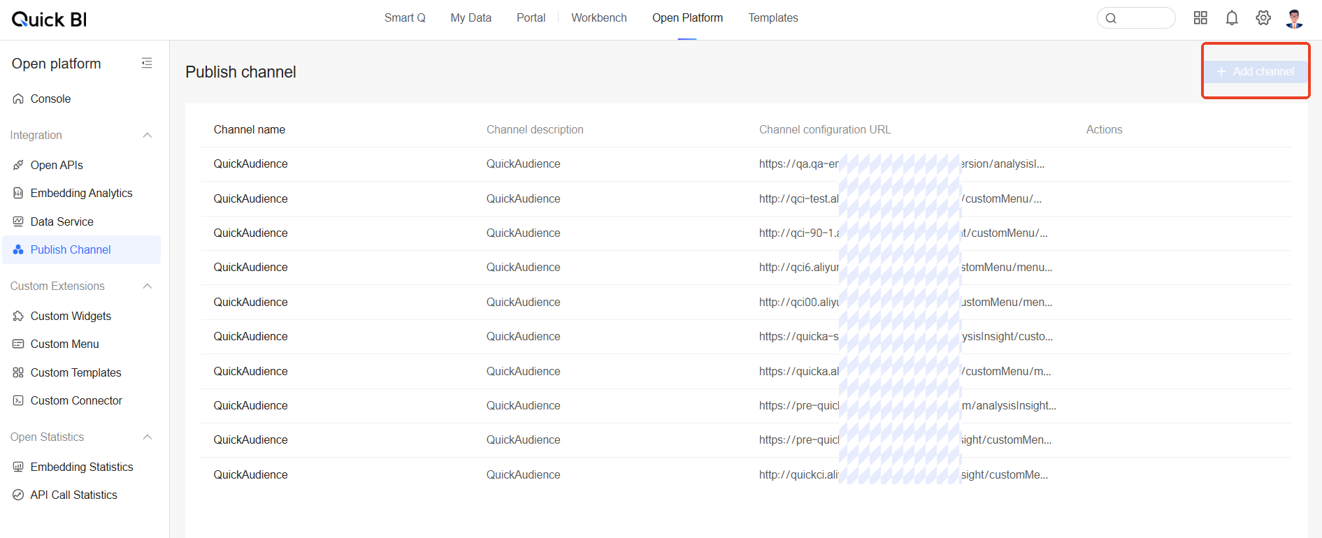Click the Data Service icon
The image size is (1322, 538).
point(18,222)
